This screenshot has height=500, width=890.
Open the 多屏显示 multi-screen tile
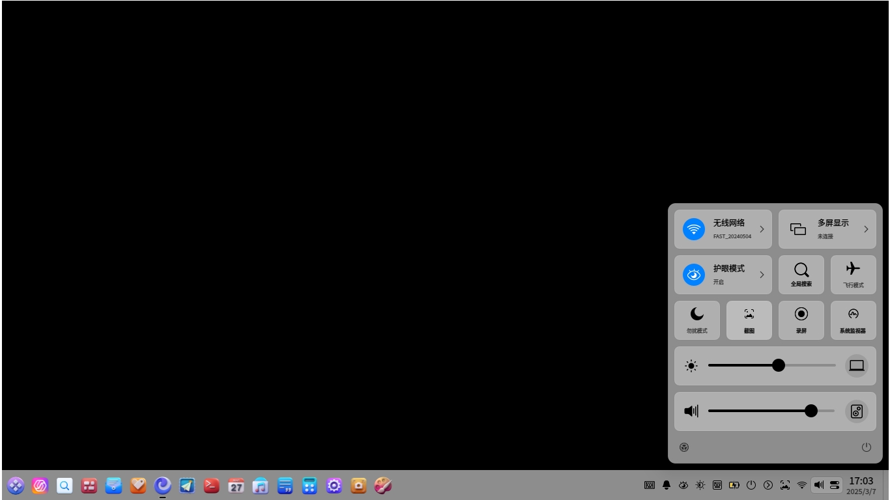click(827, 229)
